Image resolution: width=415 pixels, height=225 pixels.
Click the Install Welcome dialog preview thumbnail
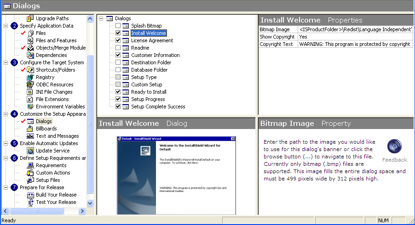tap(176, 175)
